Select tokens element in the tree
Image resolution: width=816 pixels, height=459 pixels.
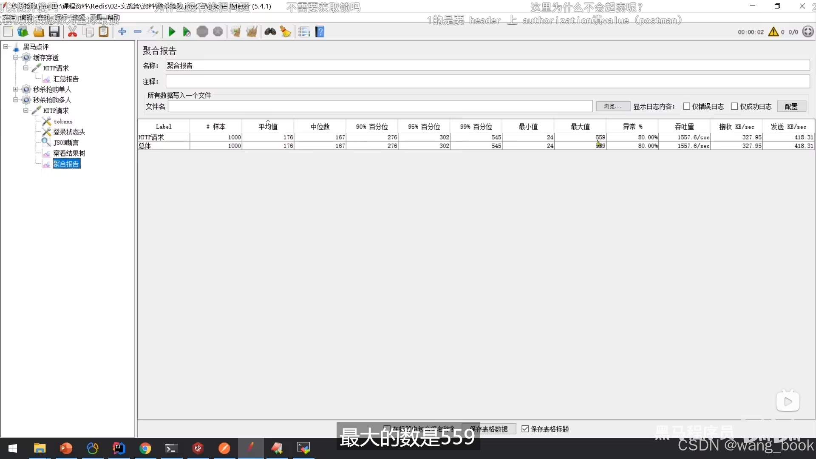63,121
